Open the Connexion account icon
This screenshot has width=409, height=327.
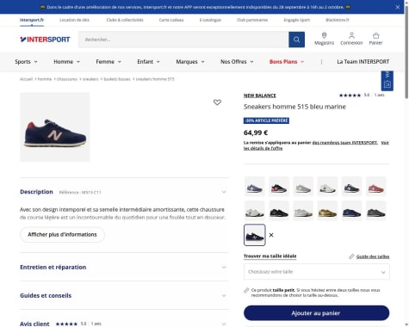pos(351,39)
